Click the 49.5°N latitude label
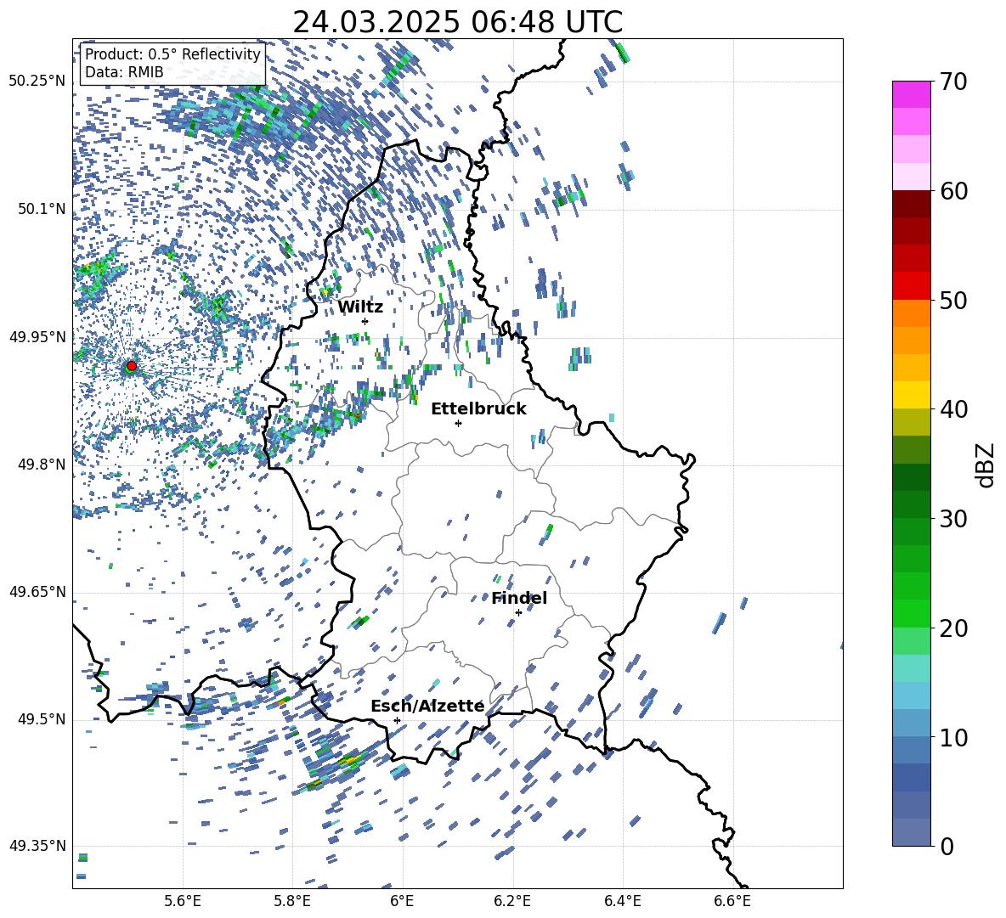The height and width of the screenshot is (918, 1006). point(42,719)
